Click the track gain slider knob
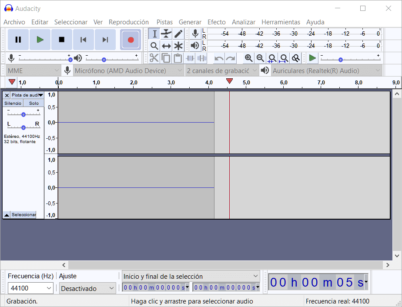 [x=23, y=114]
